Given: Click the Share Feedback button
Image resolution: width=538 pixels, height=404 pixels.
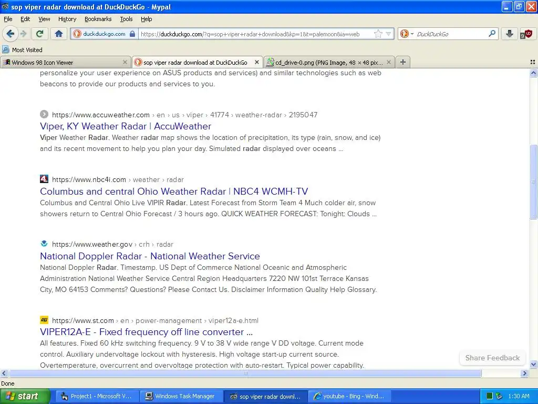Looking at the screenshot, I should 492,358.
